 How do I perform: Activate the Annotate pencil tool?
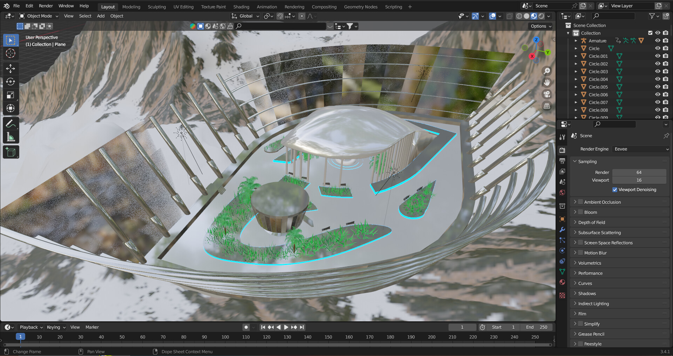pos(11,124)
